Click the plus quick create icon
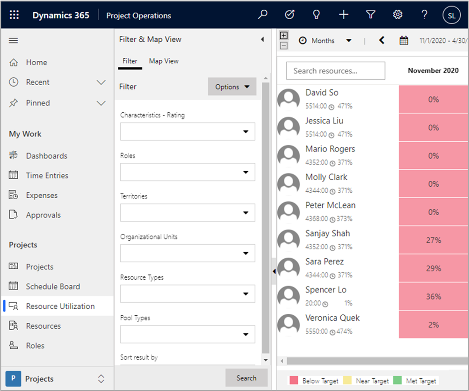The width and height of the screenshot is (469, 391). (x=343, y=14)
